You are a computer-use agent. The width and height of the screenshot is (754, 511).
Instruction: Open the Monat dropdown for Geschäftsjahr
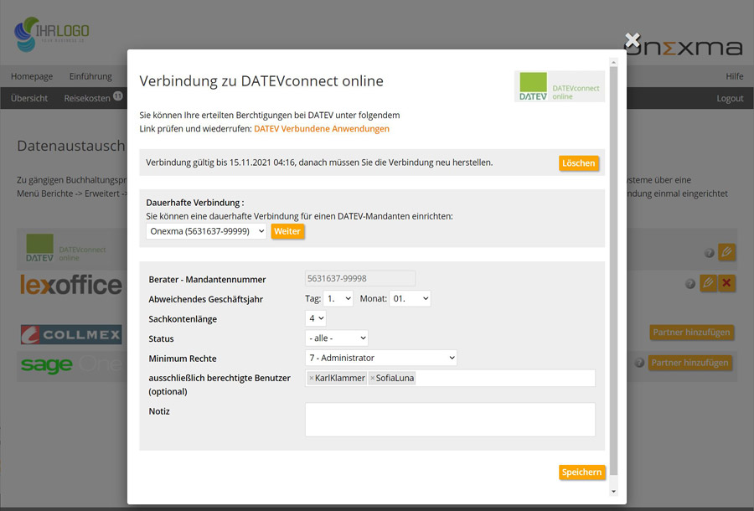pyautogui.click(x=411, y=298)
